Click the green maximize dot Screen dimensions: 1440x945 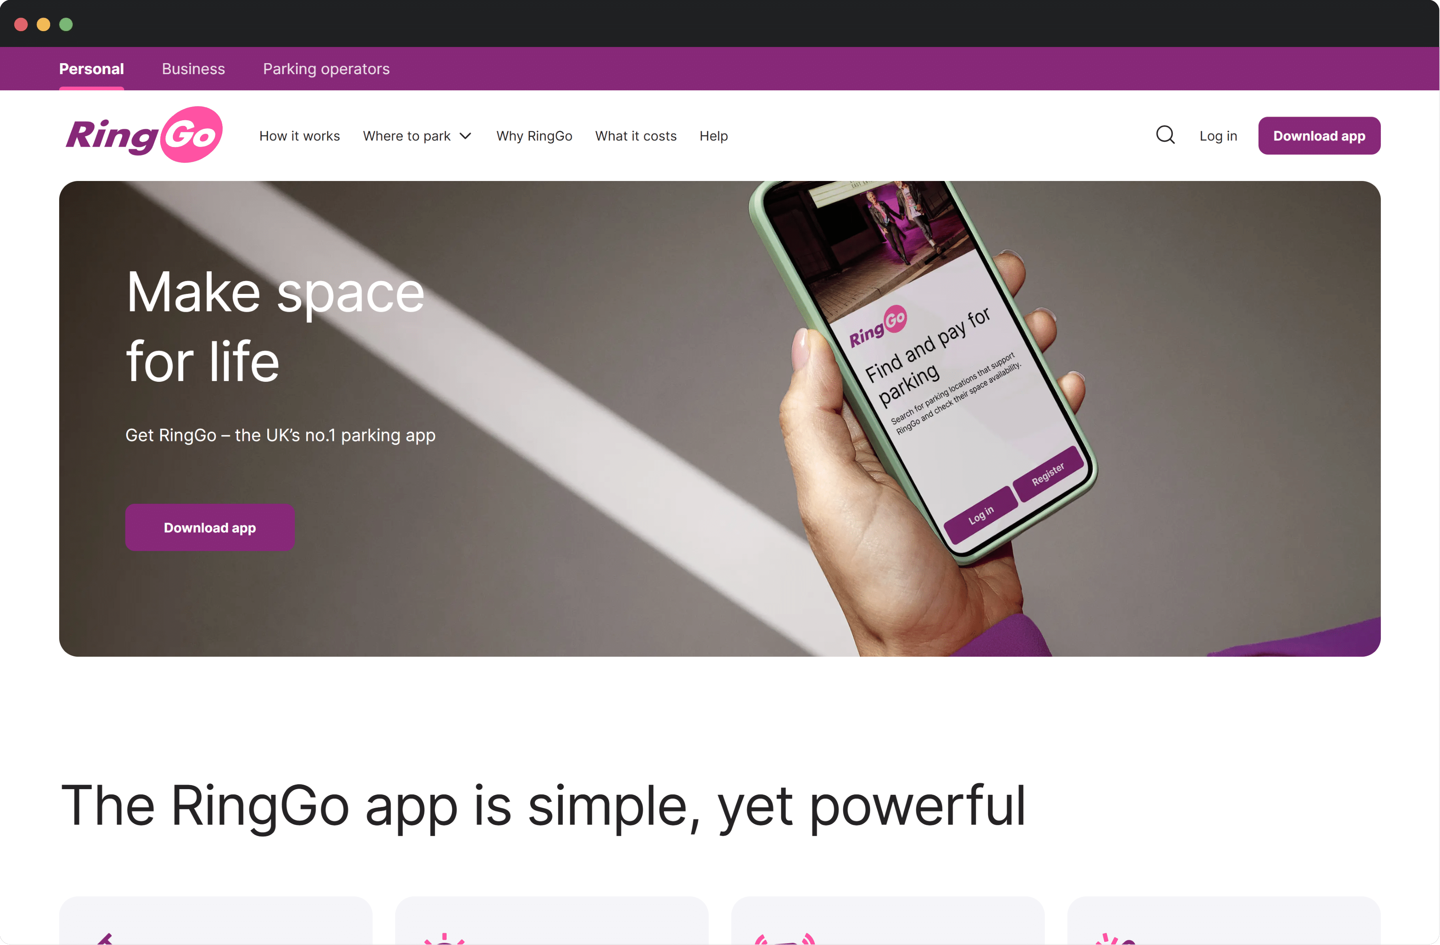pos(66,24)
